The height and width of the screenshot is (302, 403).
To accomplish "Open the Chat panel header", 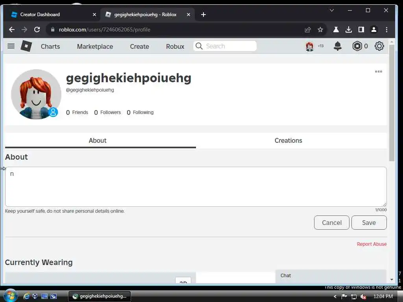I will point(331,276).
